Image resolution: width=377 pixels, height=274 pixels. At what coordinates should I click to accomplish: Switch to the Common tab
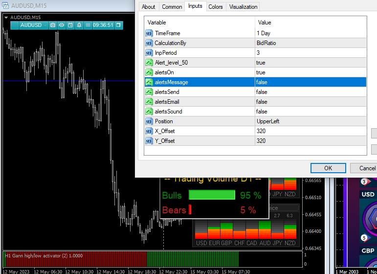[x=172, y=7]
